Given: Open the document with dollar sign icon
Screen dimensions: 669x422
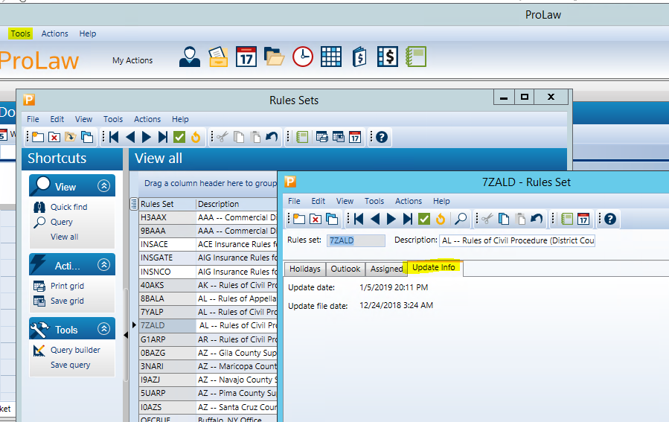Looking at the screenshot, I should (359, 57).
